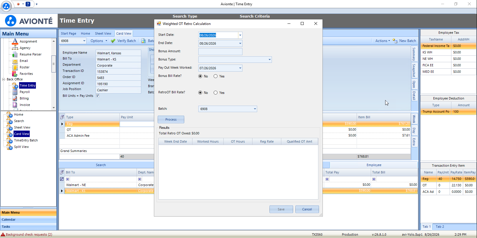The width and height of the screenshot is (477, 238).
Task: Click the Roster icon
Action: [x=15, y=67]
